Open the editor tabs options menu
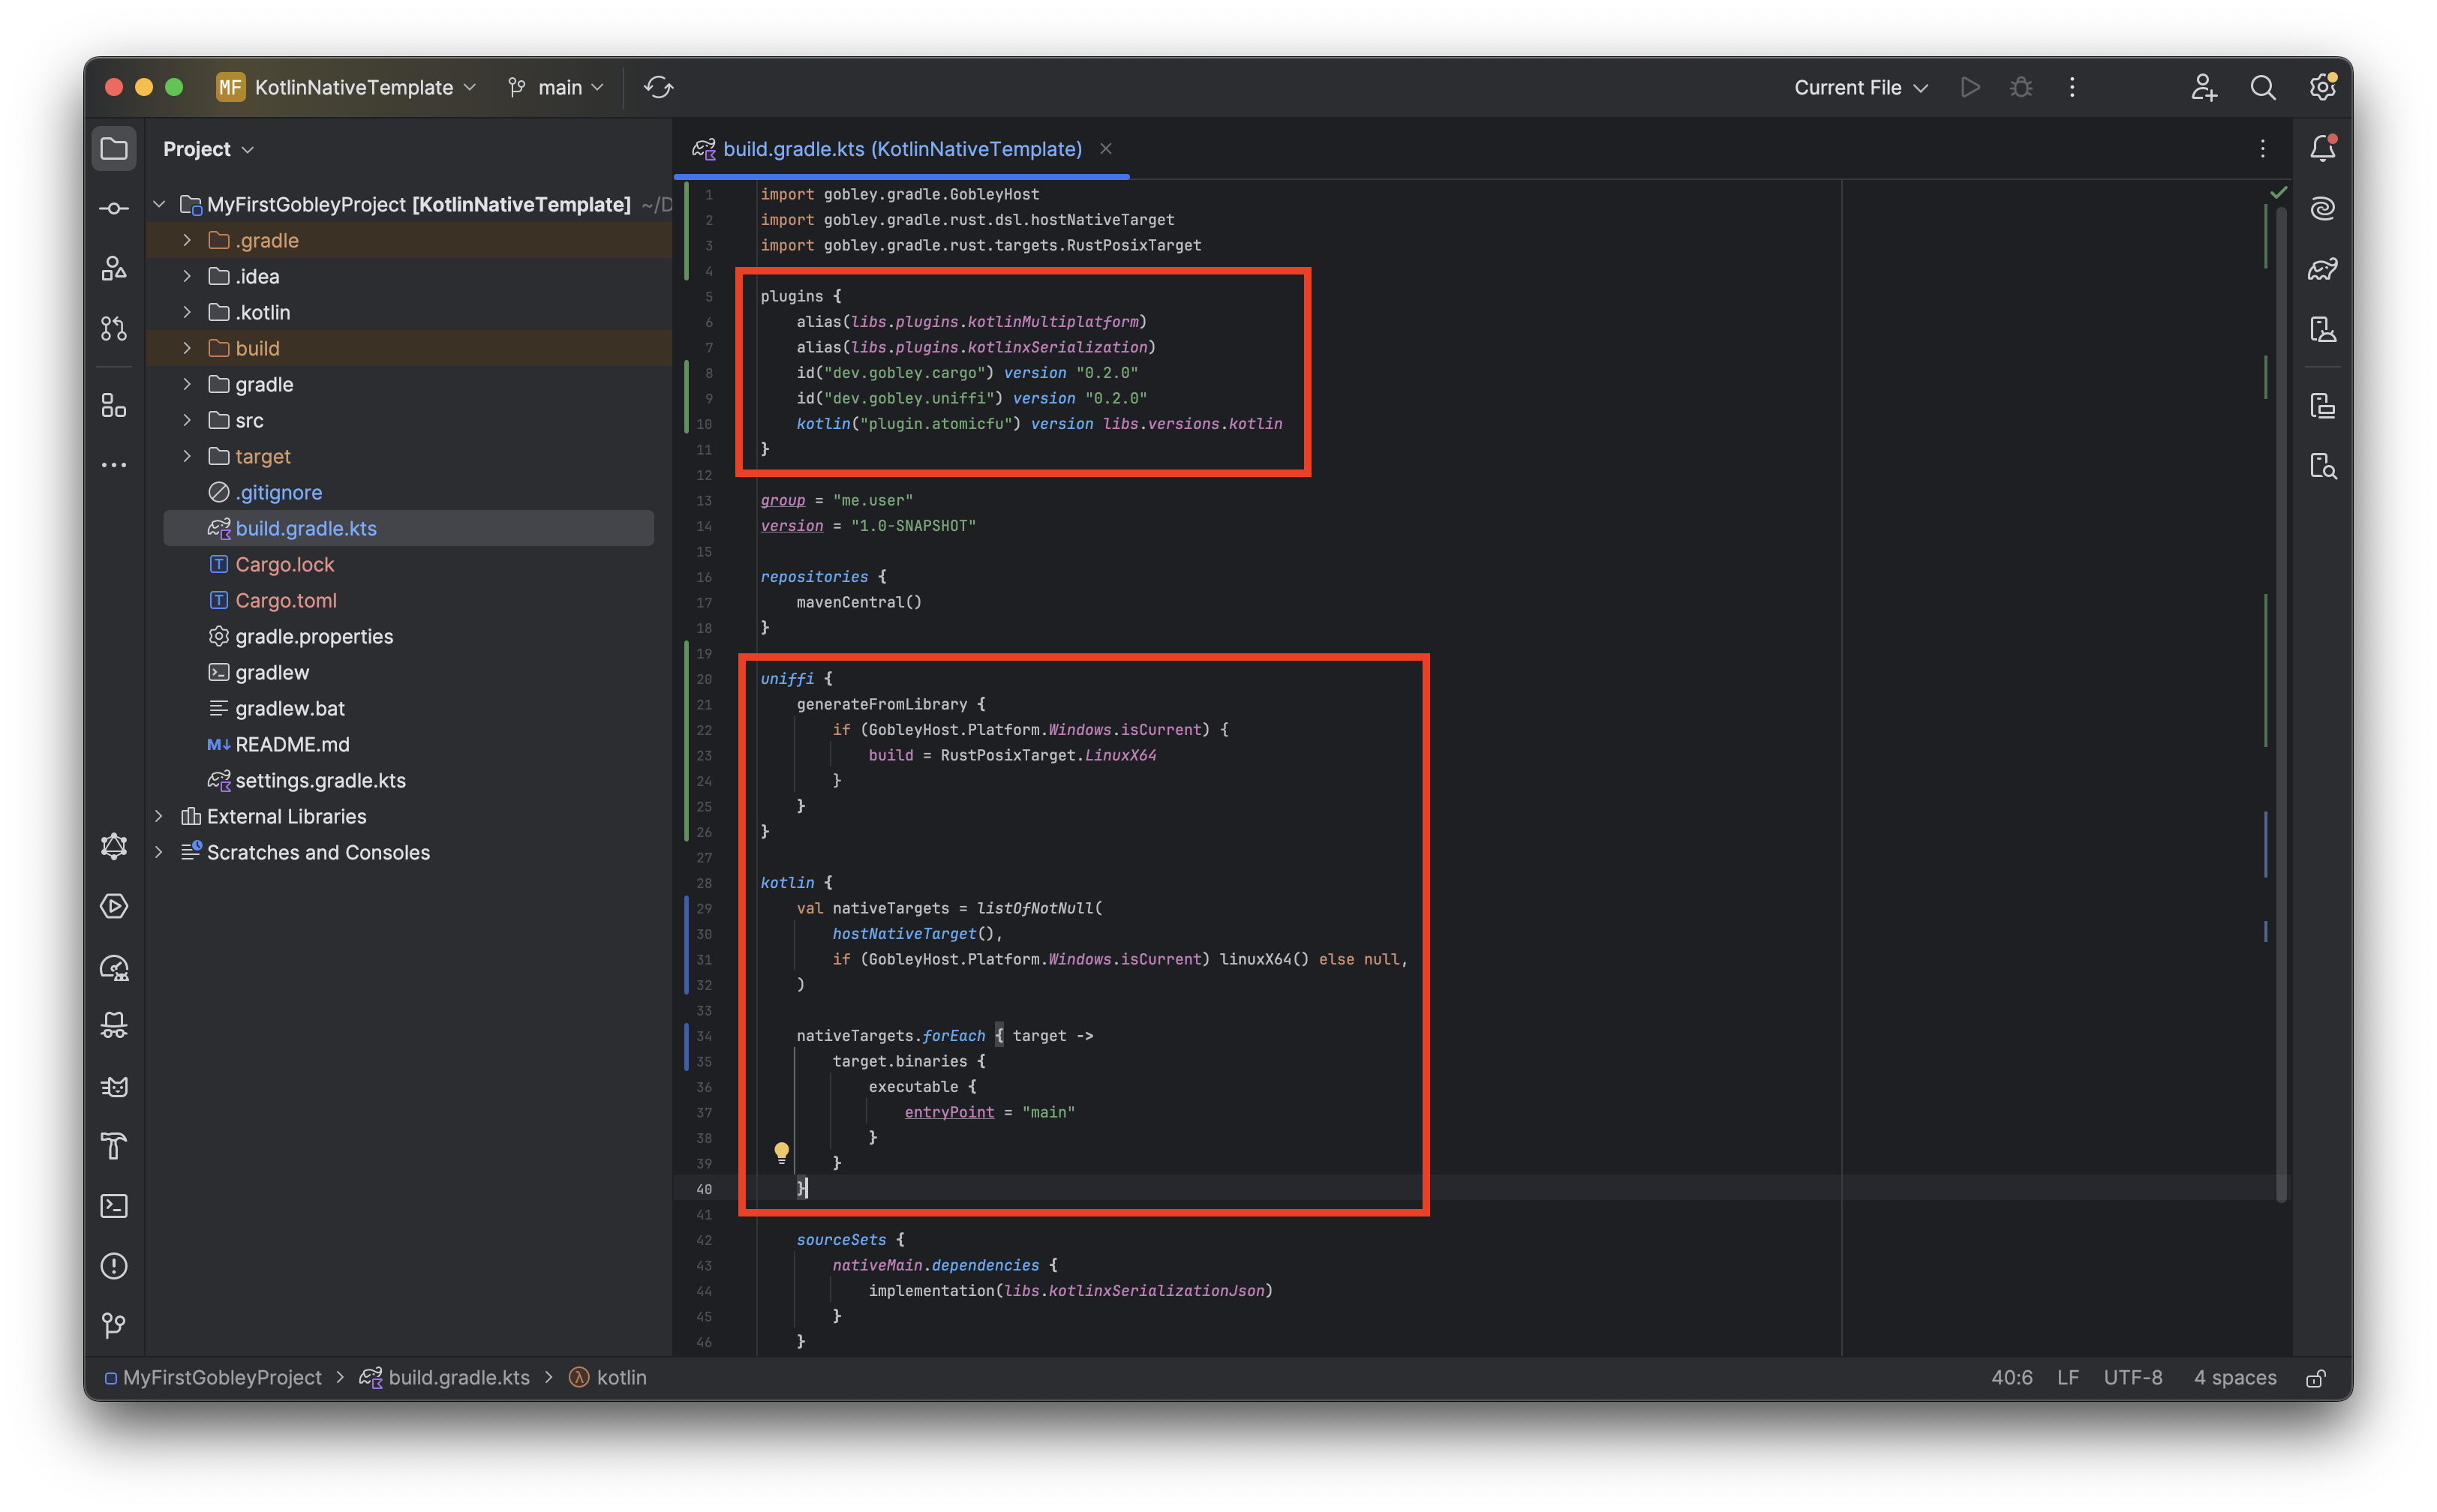Screen dimensions: 2437x1512 (x=2263, y=149)
